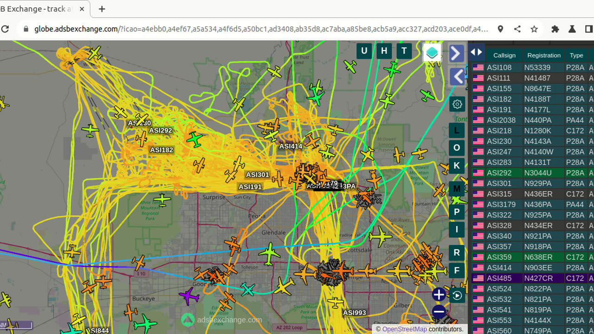Bookmark this page with the star
The width and height of the screenshot is (594, 334).
pyautogui.click(x=534, y=29)
